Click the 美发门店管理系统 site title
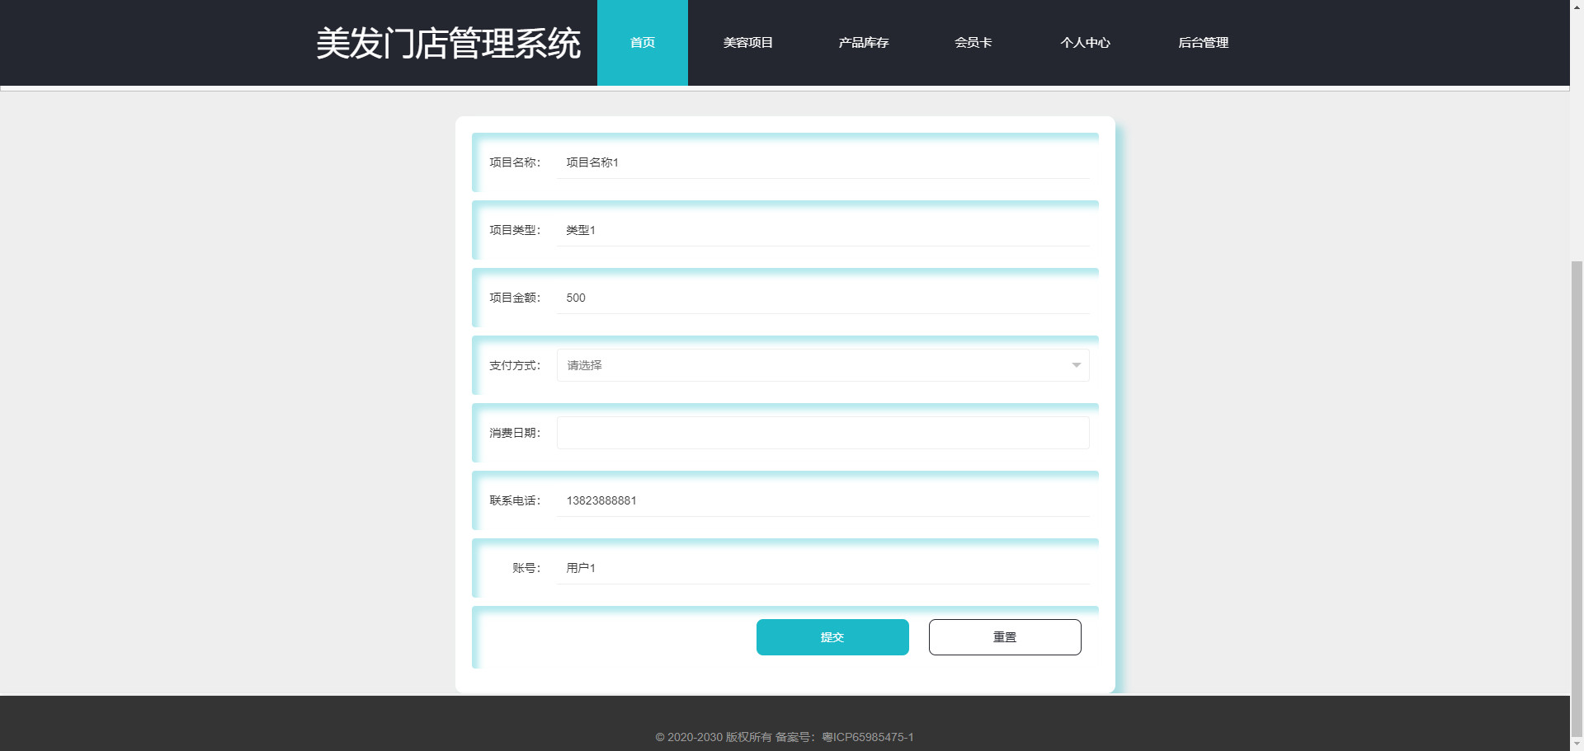1584x751 pixels. click(448, 43)
